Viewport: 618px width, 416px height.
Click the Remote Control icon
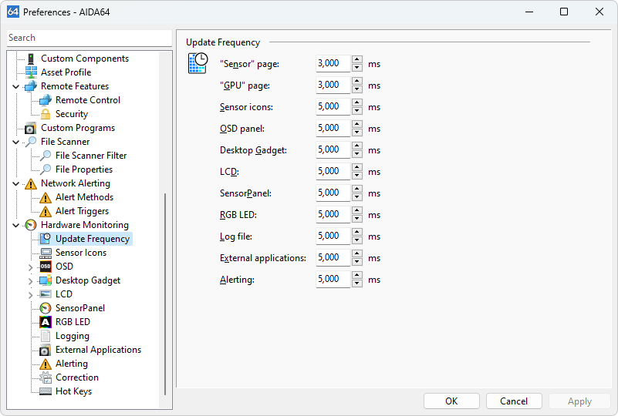click(46, 100)
